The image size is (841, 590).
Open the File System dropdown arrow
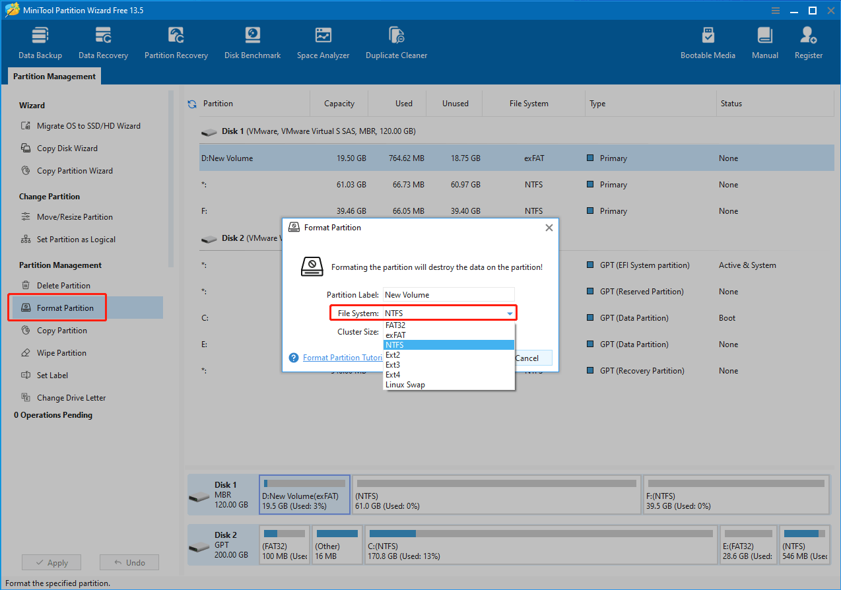click(510, 312)
